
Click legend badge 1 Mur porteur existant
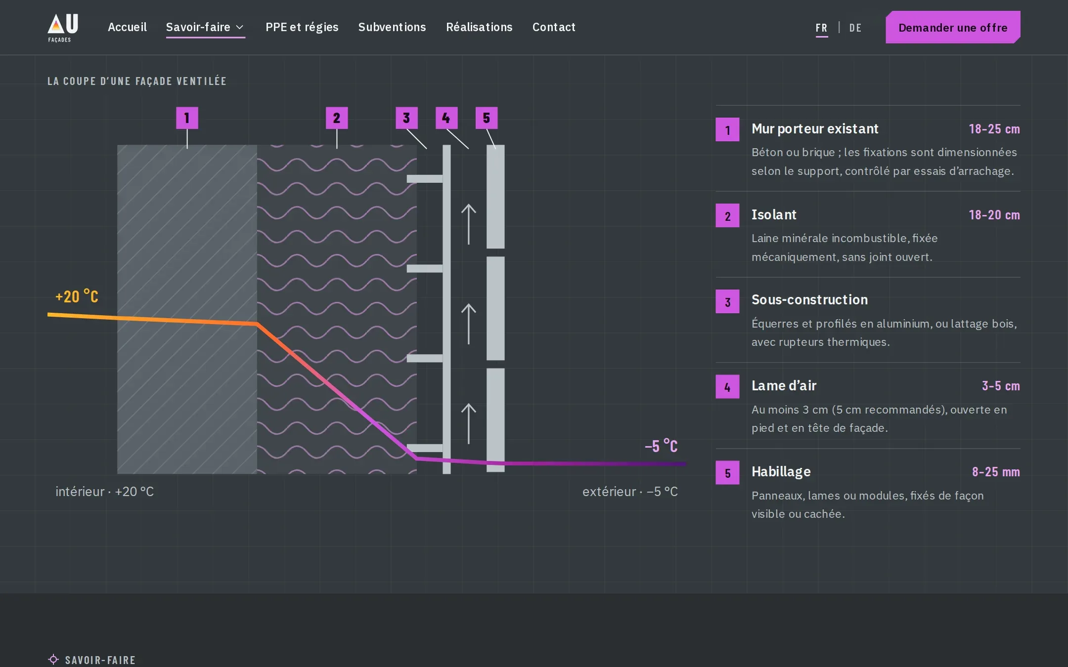(x=727, y=130)
